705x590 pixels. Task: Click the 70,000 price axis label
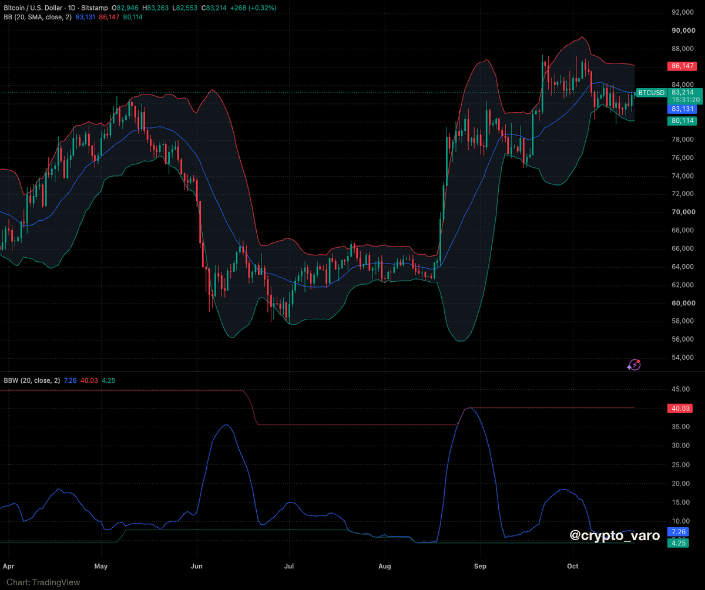tap(683, 212)
